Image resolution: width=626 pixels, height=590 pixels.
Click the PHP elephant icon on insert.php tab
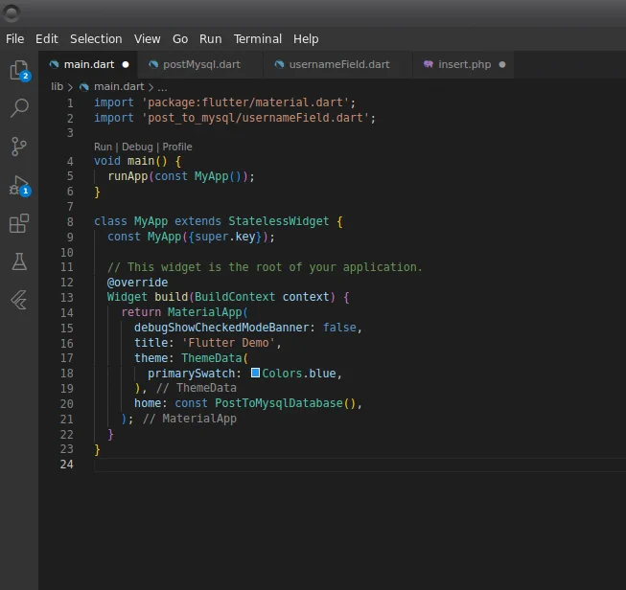[429, 64]
